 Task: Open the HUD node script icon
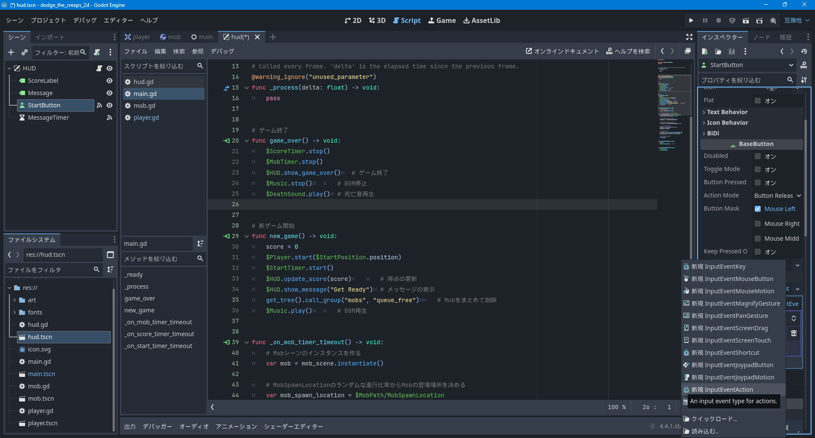pyautogui.click(x=99, y=68)
